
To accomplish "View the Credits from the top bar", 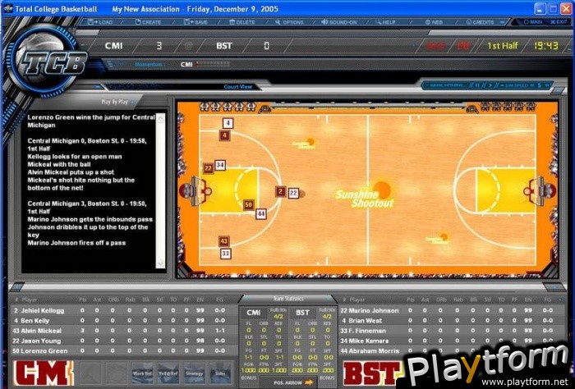I will coord(480,22).
